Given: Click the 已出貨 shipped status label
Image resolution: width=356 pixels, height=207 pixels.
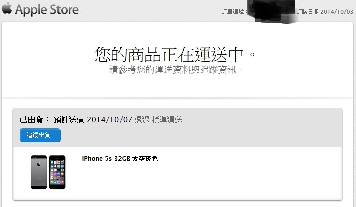Looking at the screenshot, I should [x=32, y=120].
